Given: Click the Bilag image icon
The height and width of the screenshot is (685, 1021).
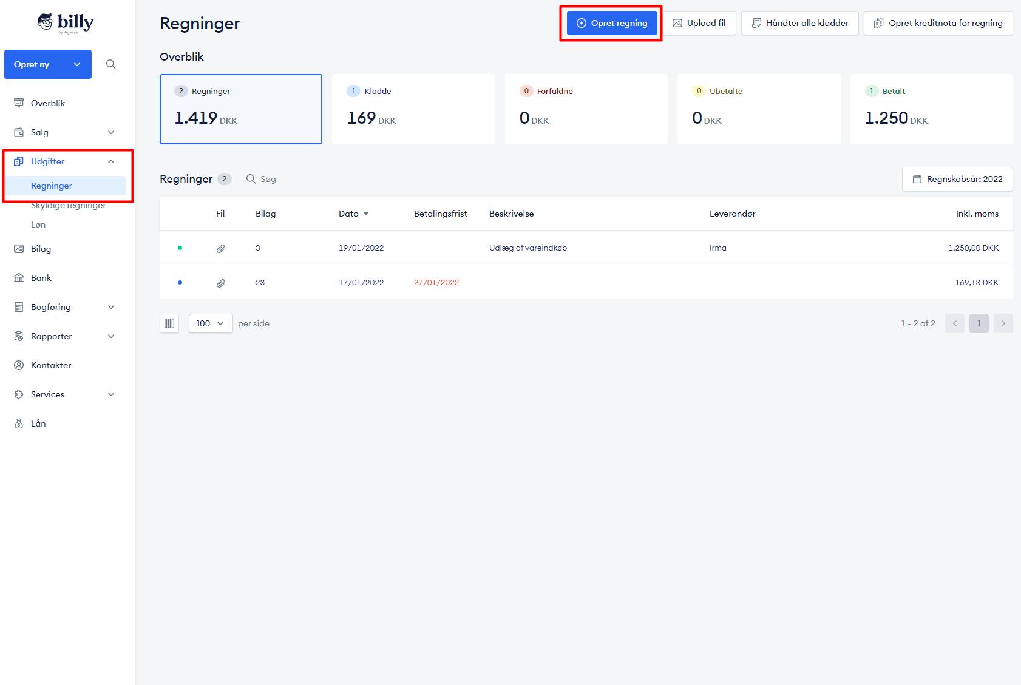Looking at the screenshot, I should coord(19,249).
